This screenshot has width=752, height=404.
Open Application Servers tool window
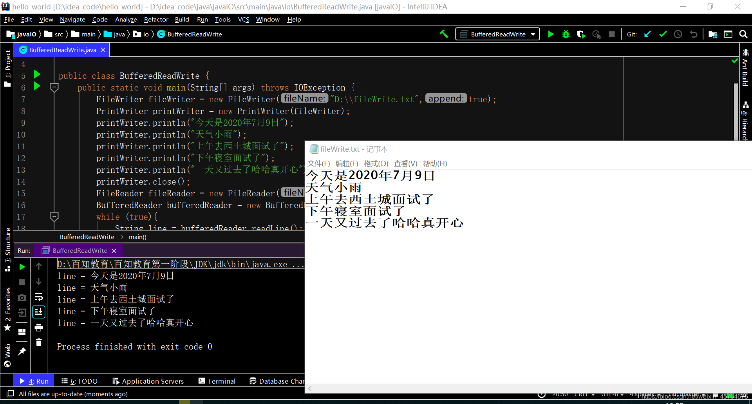148,381
